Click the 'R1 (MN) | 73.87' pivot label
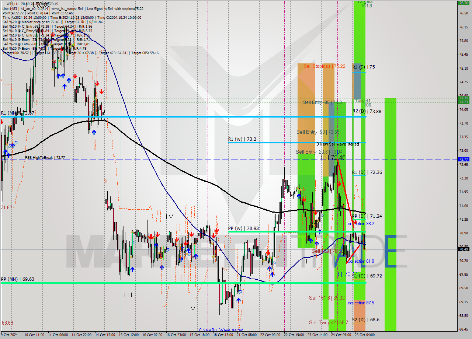Screen dimensions: 472x339 pos(18,113)
